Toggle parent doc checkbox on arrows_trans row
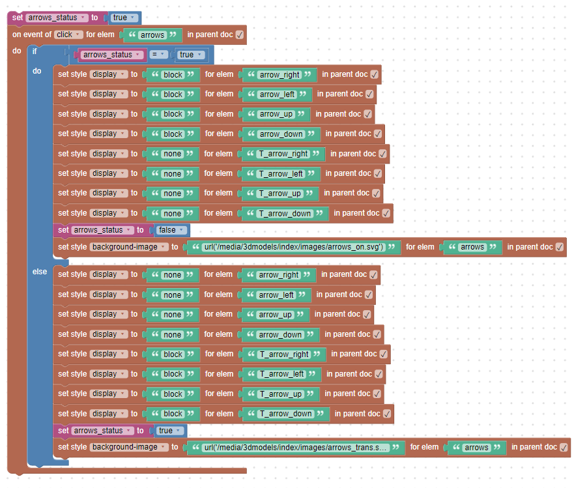Viewport: 574px width, 488px height. click(x=564, y=448)
